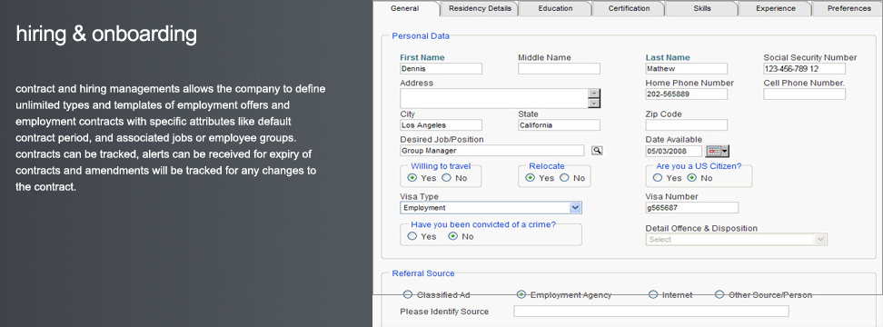Click the Cell Phone Number field

[805, 94]
